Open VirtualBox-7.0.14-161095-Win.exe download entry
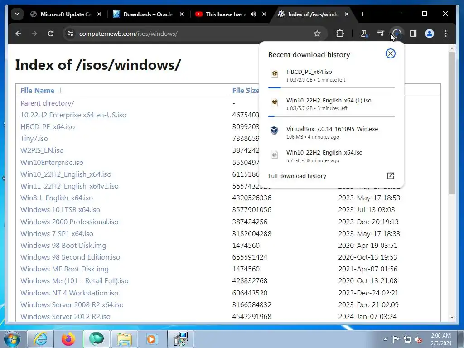 click(x=331, y=133)
